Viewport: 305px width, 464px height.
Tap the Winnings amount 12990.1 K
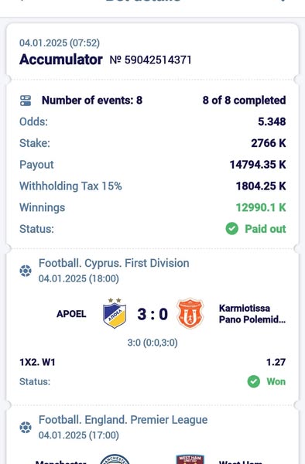coord(261,207)
